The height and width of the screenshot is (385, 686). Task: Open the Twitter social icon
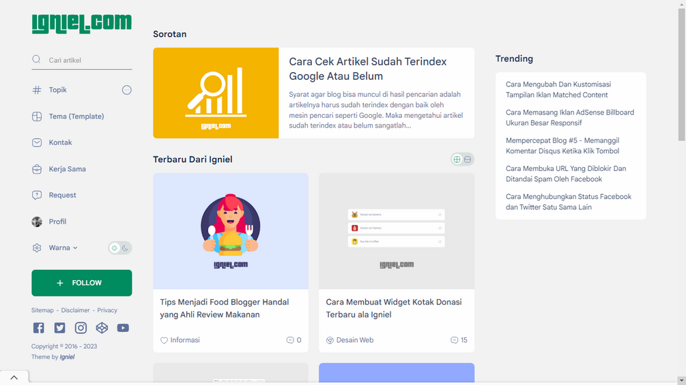[59, 328]
